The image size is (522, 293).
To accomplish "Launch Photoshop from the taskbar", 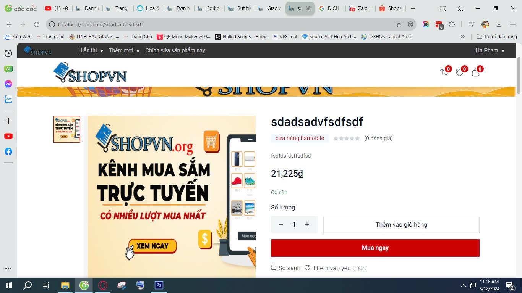I will point(158,285).
